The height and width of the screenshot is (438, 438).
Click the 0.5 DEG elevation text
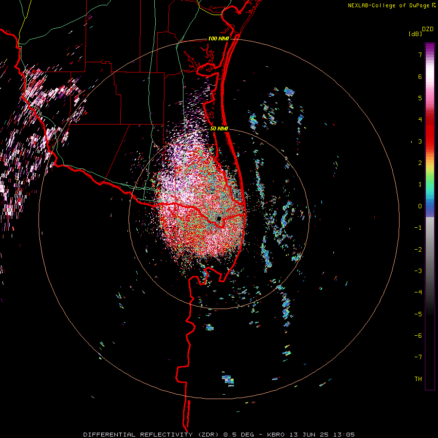pos(239,435)
